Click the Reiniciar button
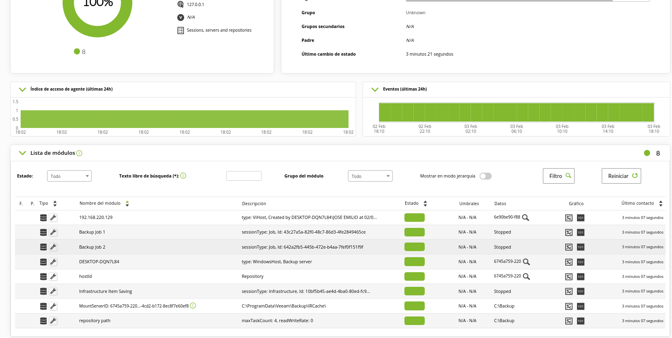 click(x=621, y=176)
